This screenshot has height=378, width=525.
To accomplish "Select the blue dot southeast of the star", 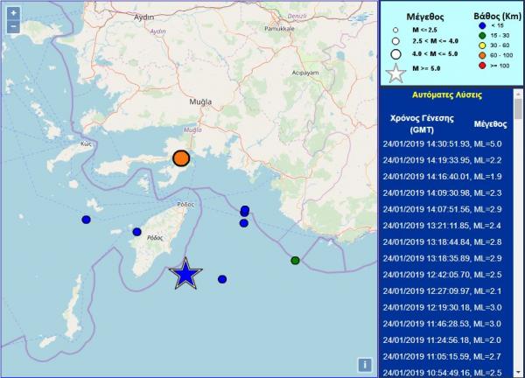I will (222, 279).
